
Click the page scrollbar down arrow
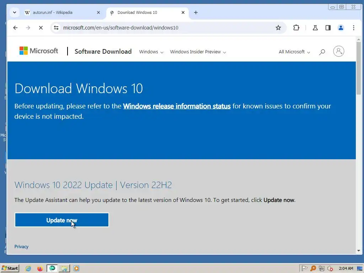click(x=359, y=251)
